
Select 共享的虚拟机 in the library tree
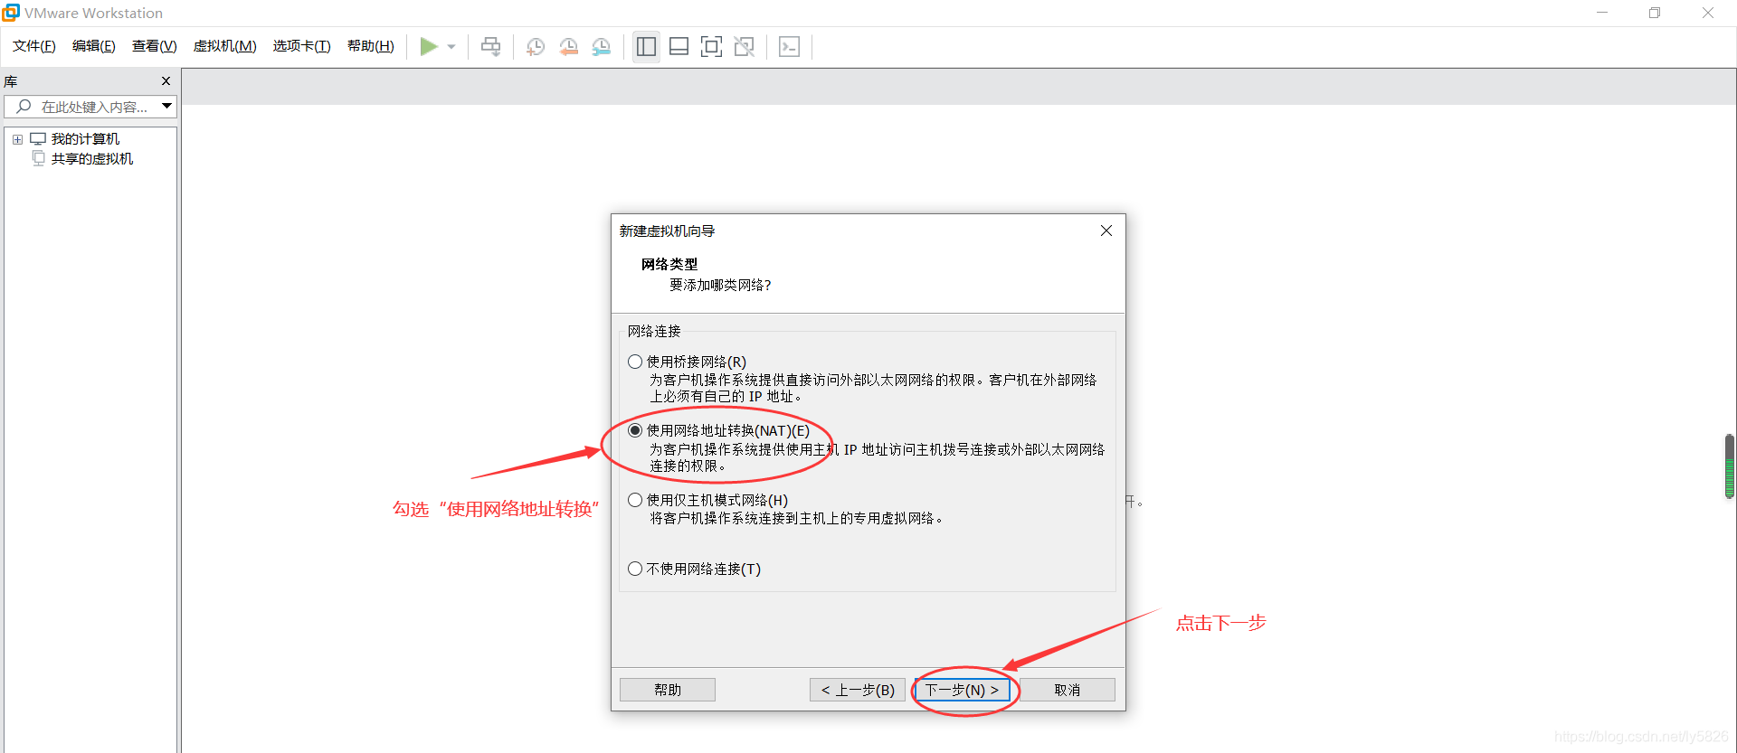click(x=92, y=158)
